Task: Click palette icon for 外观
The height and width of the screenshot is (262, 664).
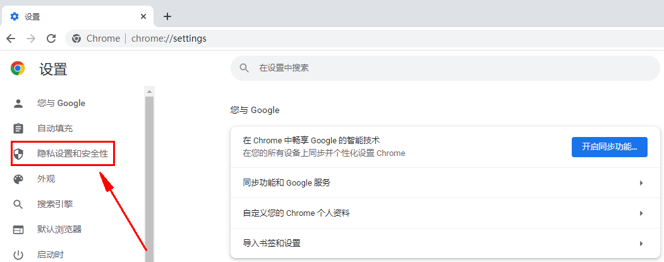Action: click(x=18, y=179)
